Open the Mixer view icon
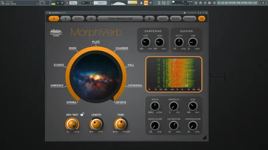The height and width of the screenshot is (150, 268). pyautogui.click(x=205, y=3)
